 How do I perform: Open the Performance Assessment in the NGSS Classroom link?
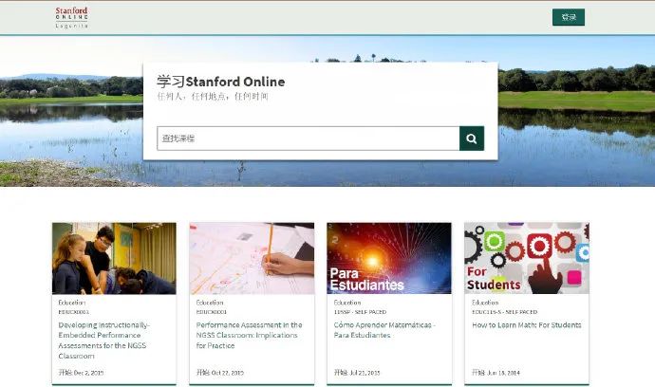[249, 335]
